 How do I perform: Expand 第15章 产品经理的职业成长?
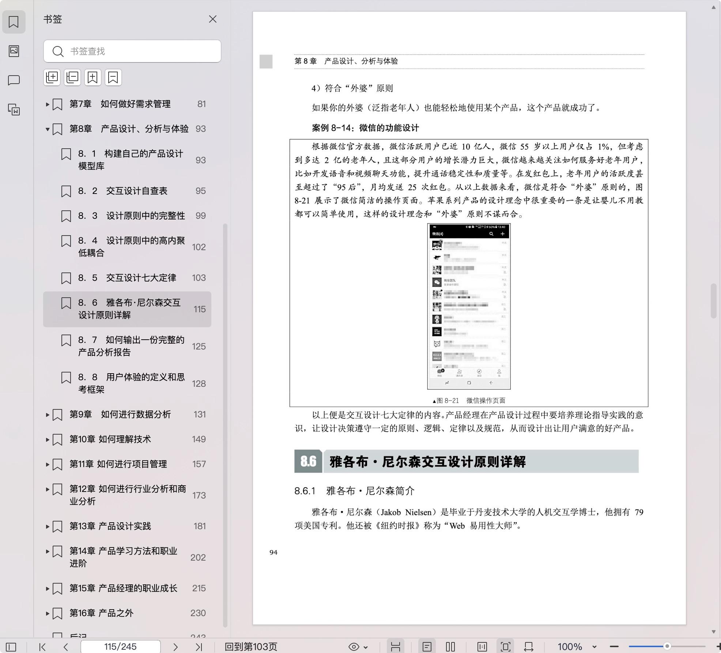(x=48, y=589)
